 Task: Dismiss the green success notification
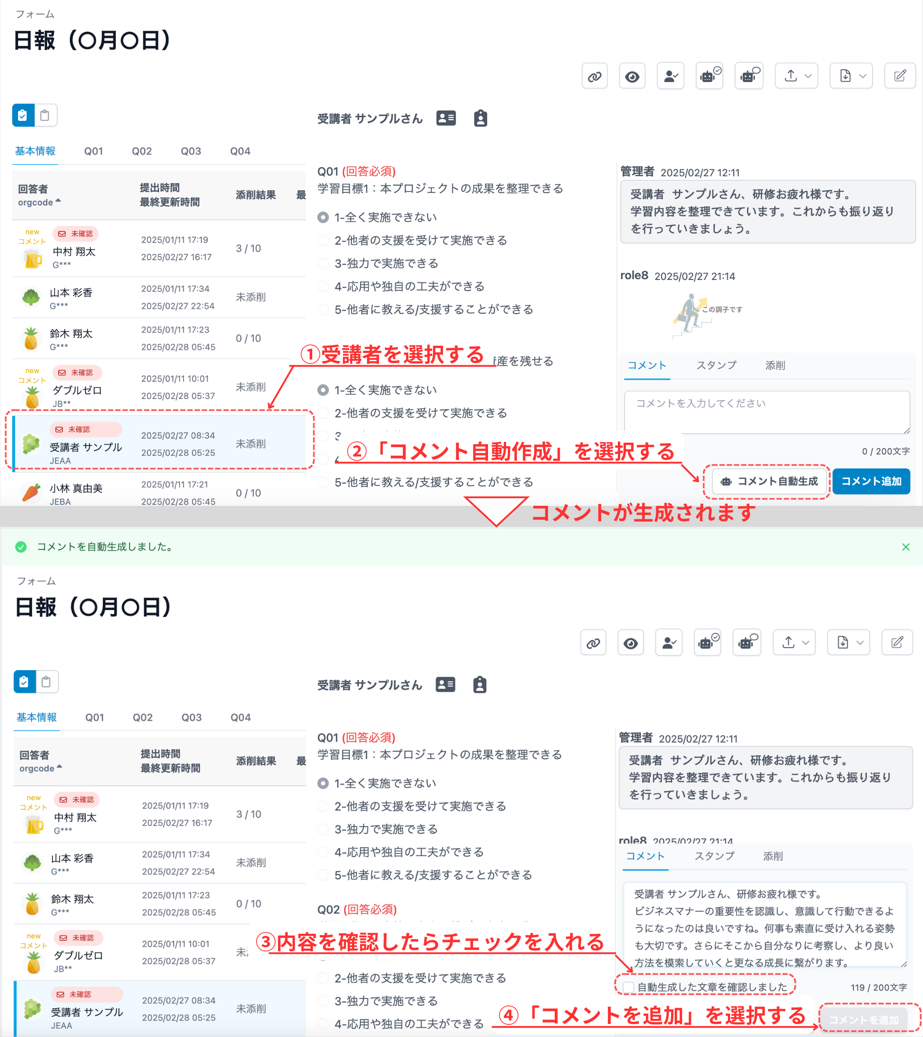point(906,547)
